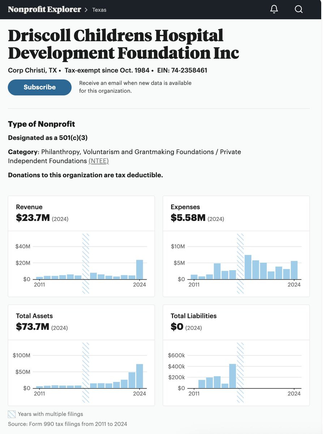
Task: Click the hatched stripe in Total Assets chart
Action: [x=86, y=373]
